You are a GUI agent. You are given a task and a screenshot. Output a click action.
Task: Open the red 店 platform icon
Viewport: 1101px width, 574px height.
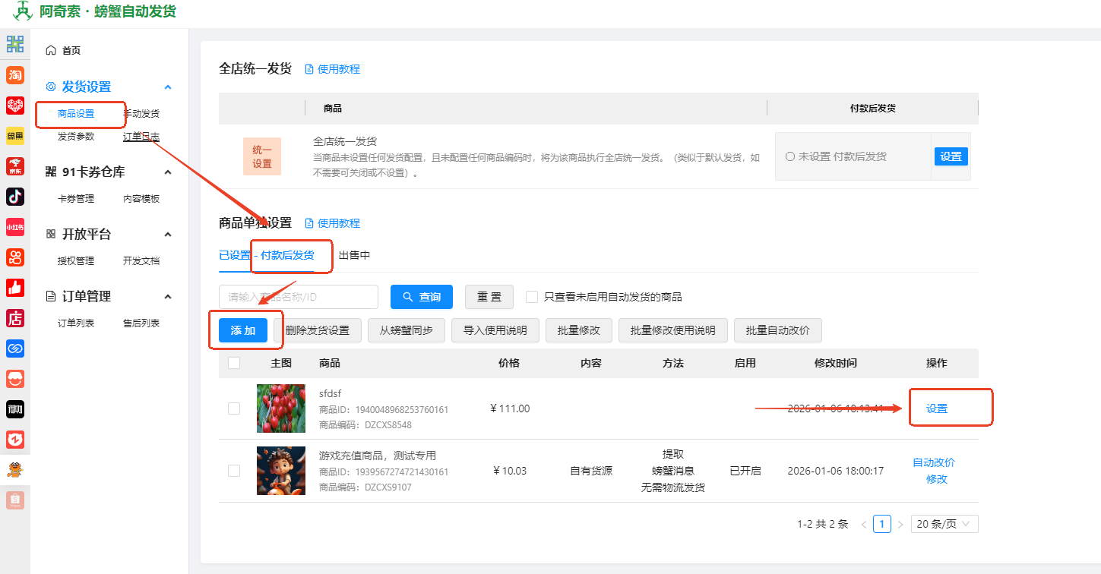point(15,318)
